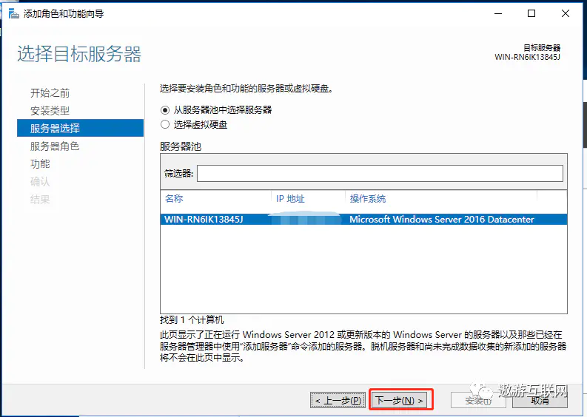
Task: Click the wizard icon in the title bar
Action: 13,14
